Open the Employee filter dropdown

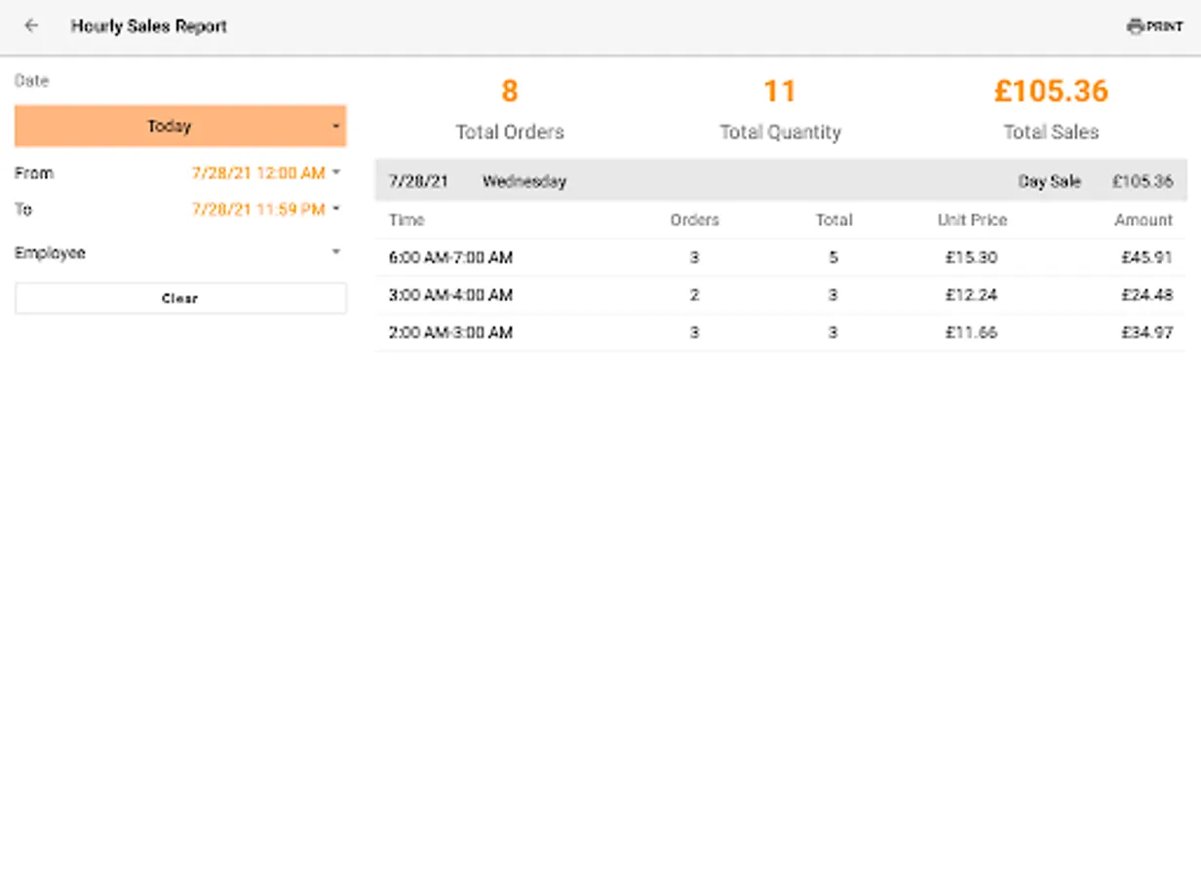click(180, 252)
